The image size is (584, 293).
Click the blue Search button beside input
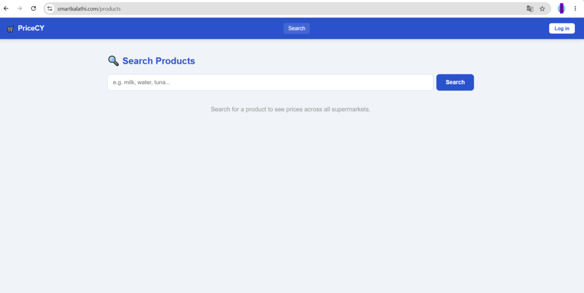[x=455, y=82]
